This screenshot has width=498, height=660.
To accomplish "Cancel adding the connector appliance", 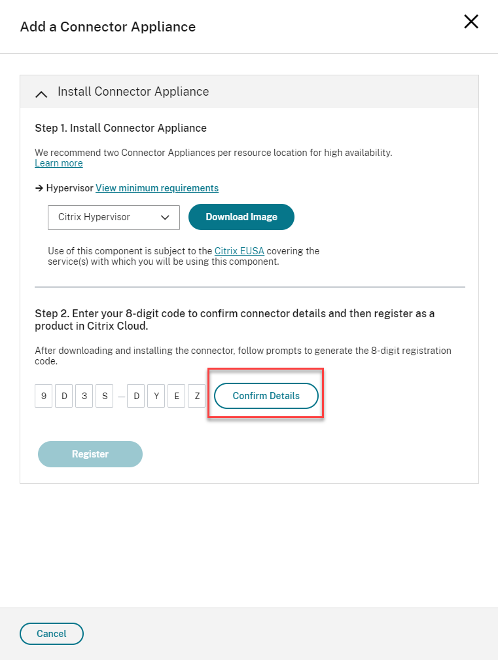I will click(x=52, y=634).
